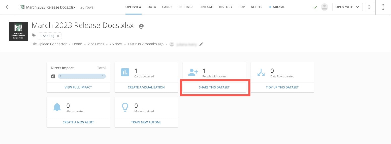This screenshot has width=391, height=144.
Task: Open the CARDS tab
Action: [167, 7]
